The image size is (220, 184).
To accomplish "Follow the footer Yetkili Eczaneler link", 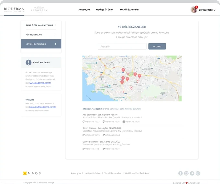I will (113, 173).
